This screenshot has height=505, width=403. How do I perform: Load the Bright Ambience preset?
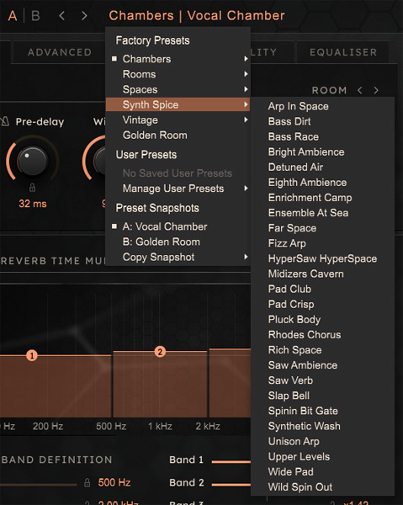[322, 152]
